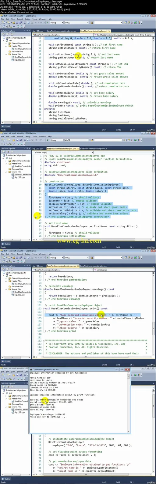Start Debugging arrow in Ln 105 screenshot
Screen dimensions: 156x484
[47, 258]
